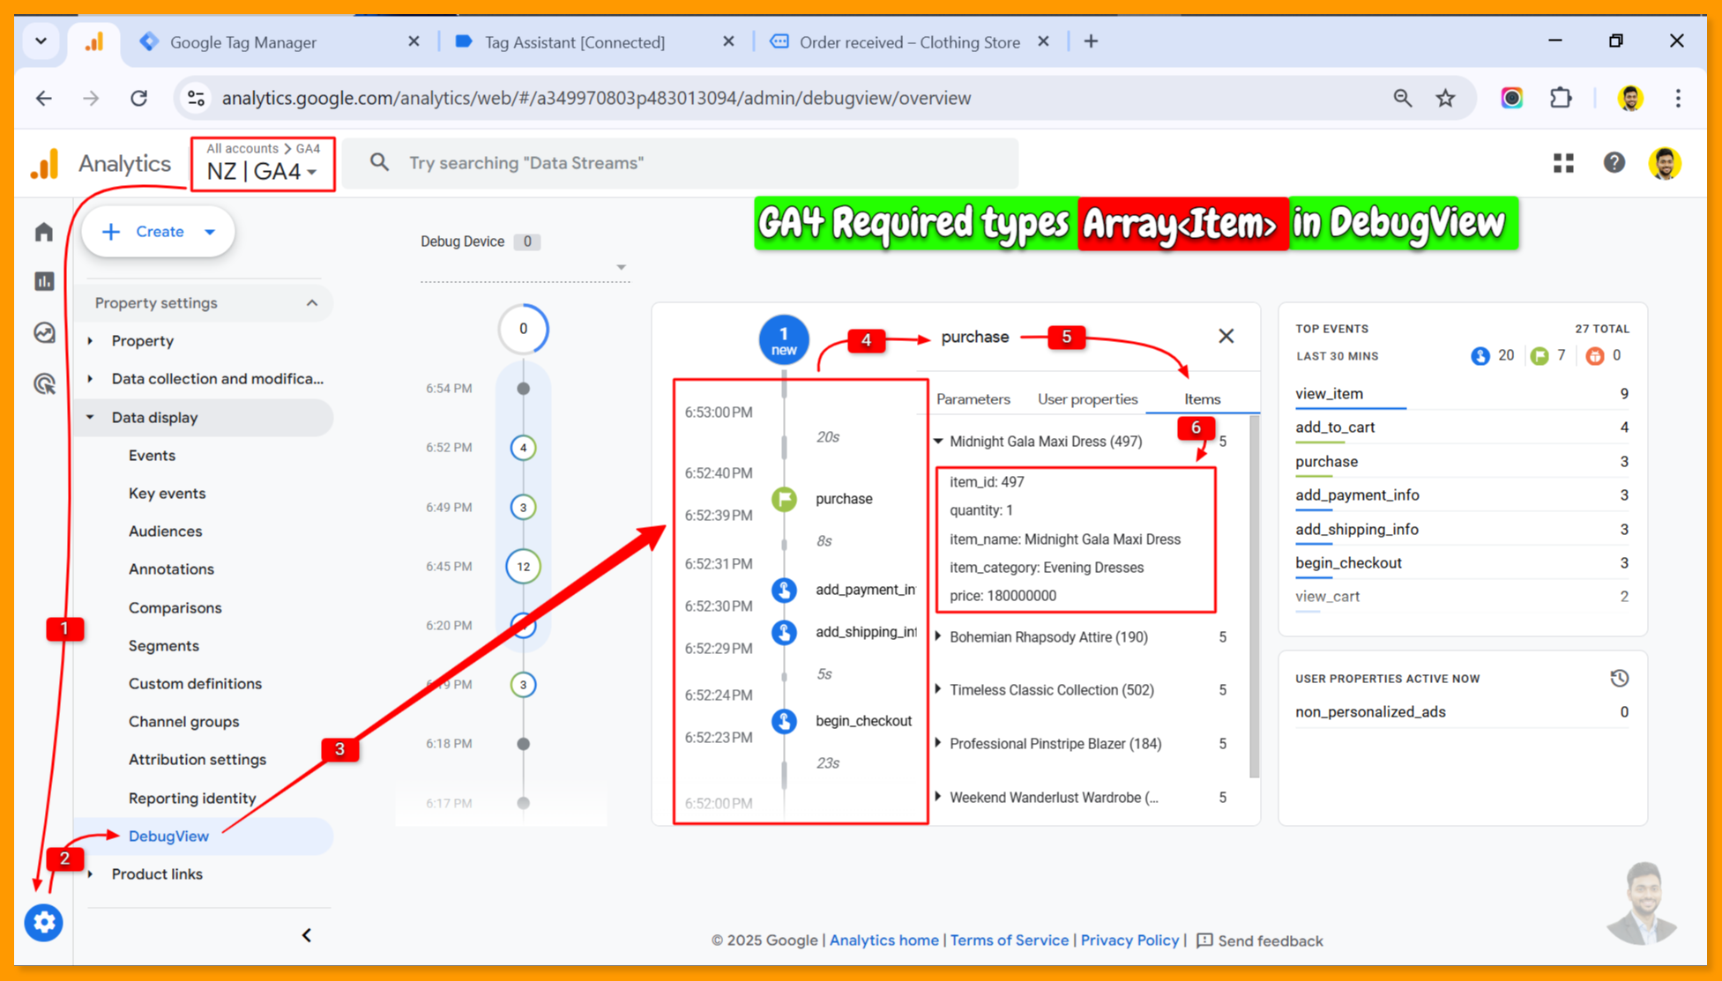The image size is (1722, 981).
Task: Open Reports snapshot icon in sidebar
Action: pos(44,281)
